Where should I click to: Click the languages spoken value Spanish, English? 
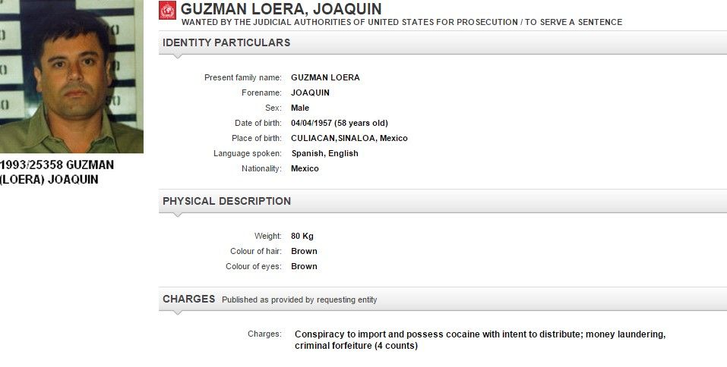tap(324, 153)
